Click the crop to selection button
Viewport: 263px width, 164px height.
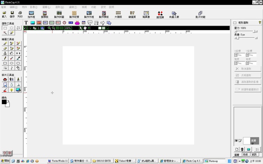click(248, 89)
